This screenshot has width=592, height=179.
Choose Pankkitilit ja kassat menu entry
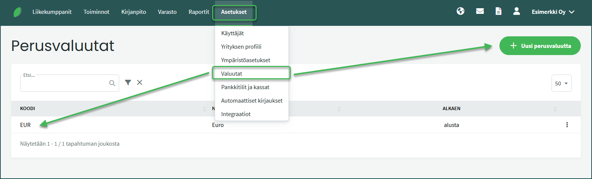point(245,87)
